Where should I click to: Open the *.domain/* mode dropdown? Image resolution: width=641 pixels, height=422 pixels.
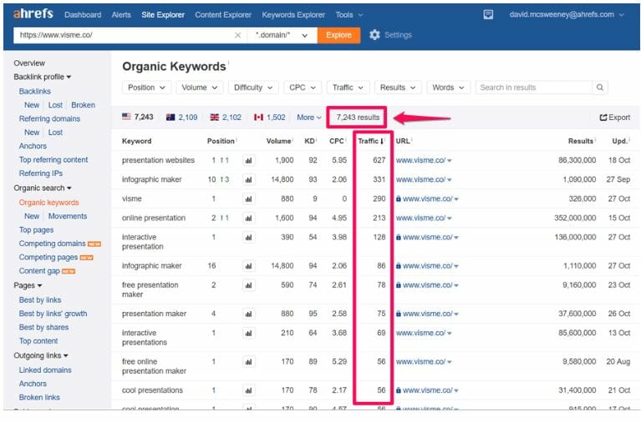[282, 36]
